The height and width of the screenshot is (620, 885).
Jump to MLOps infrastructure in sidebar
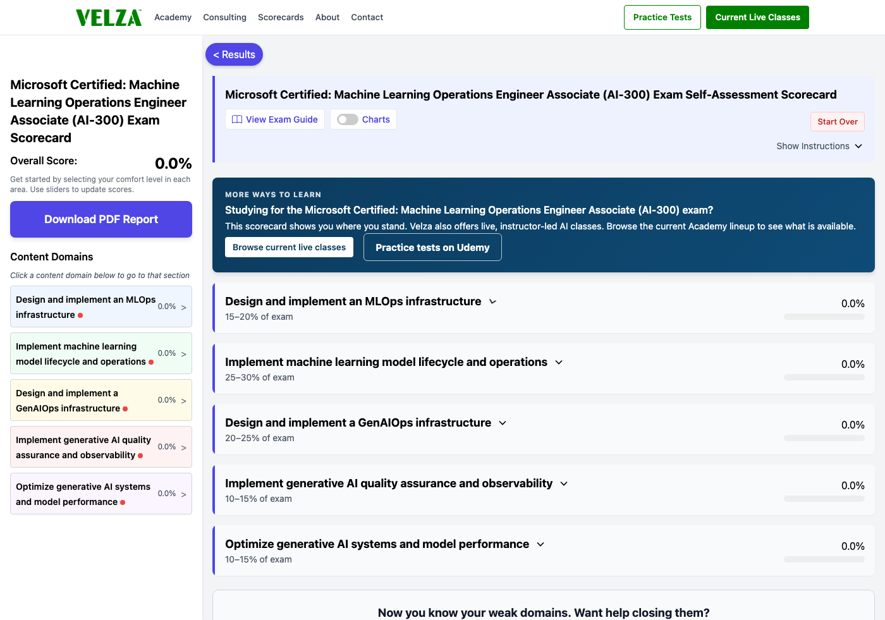[101, 307]
